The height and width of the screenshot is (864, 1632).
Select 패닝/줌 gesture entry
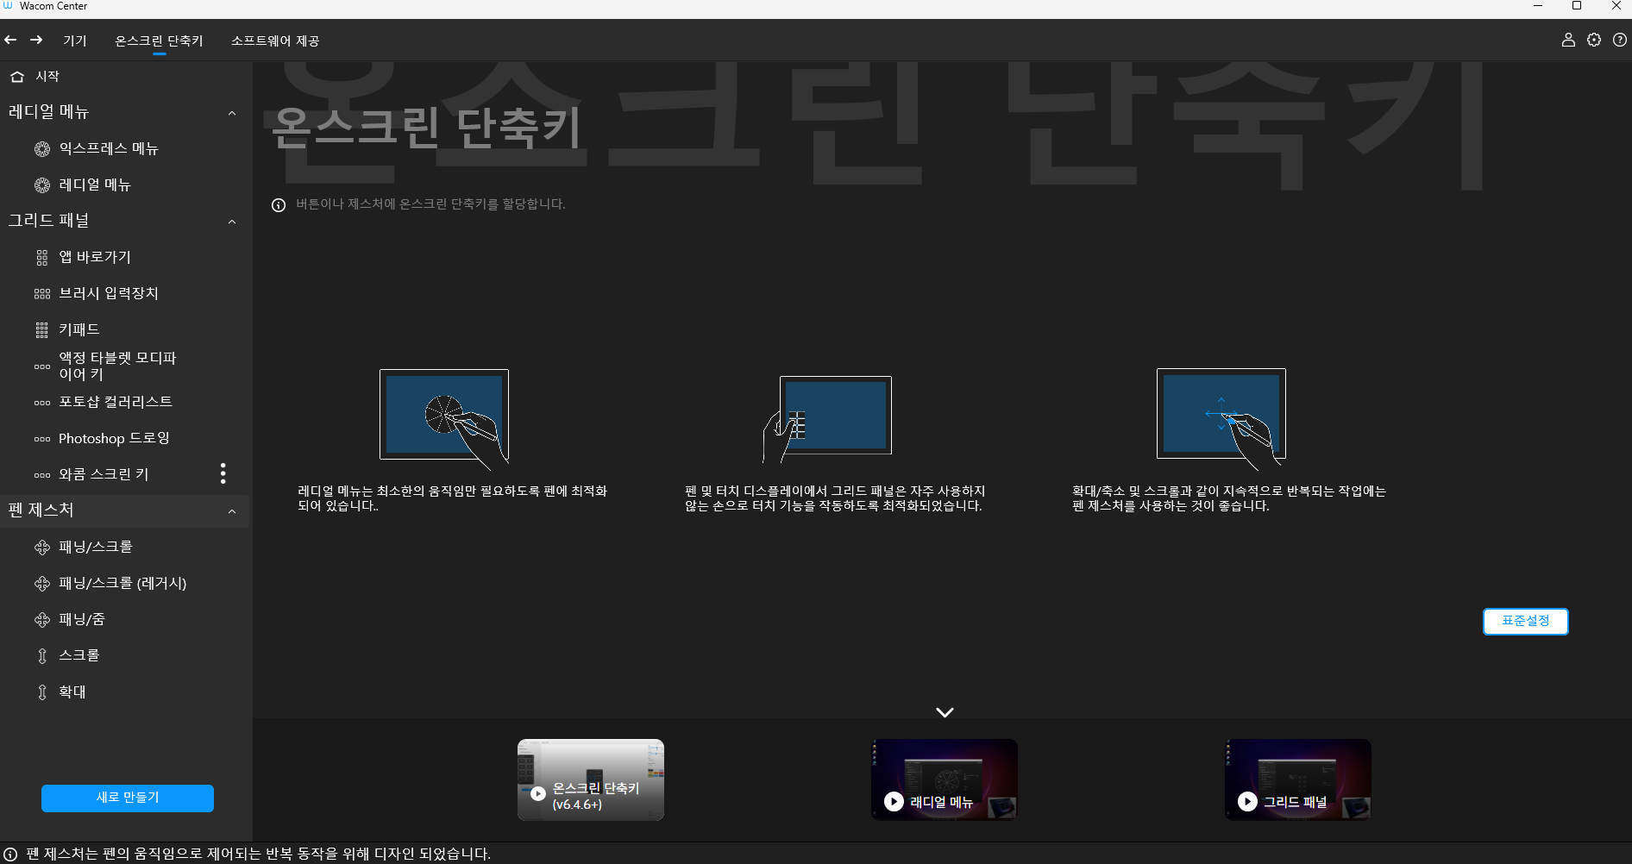tap(82, 619)
